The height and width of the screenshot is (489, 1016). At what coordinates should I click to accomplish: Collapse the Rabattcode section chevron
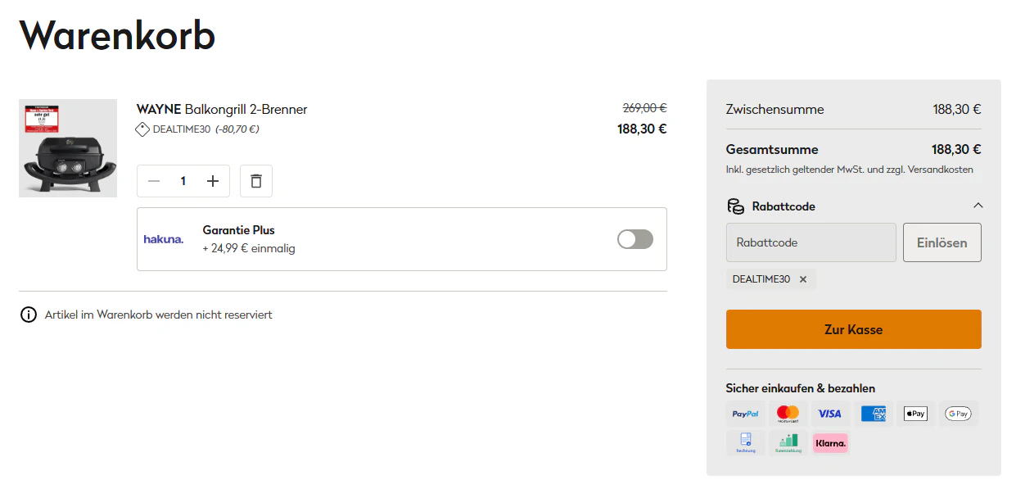(x=978, y=206)
